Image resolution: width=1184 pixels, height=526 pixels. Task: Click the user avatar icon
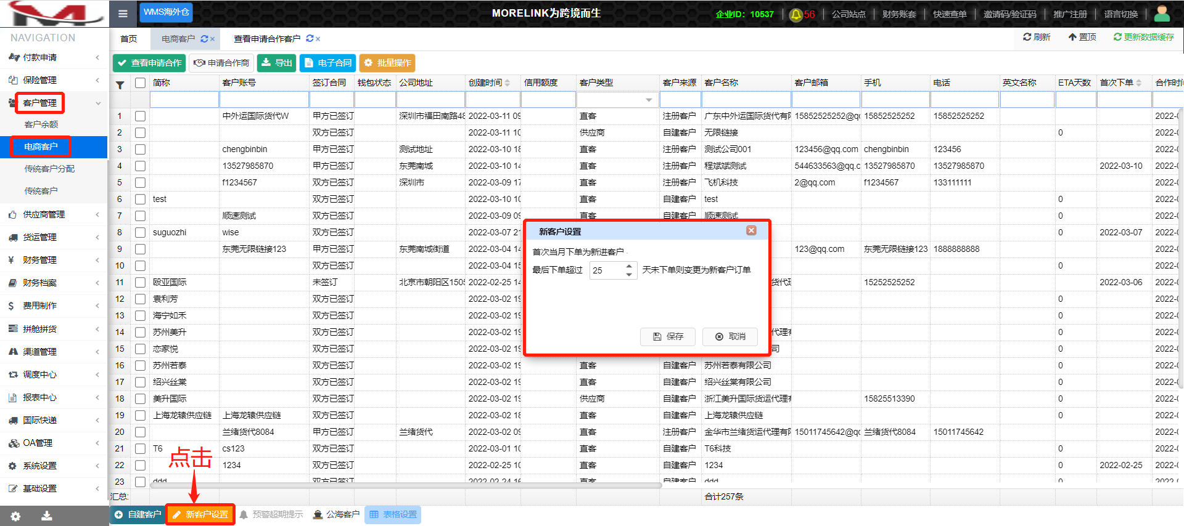coord(1162,14)
